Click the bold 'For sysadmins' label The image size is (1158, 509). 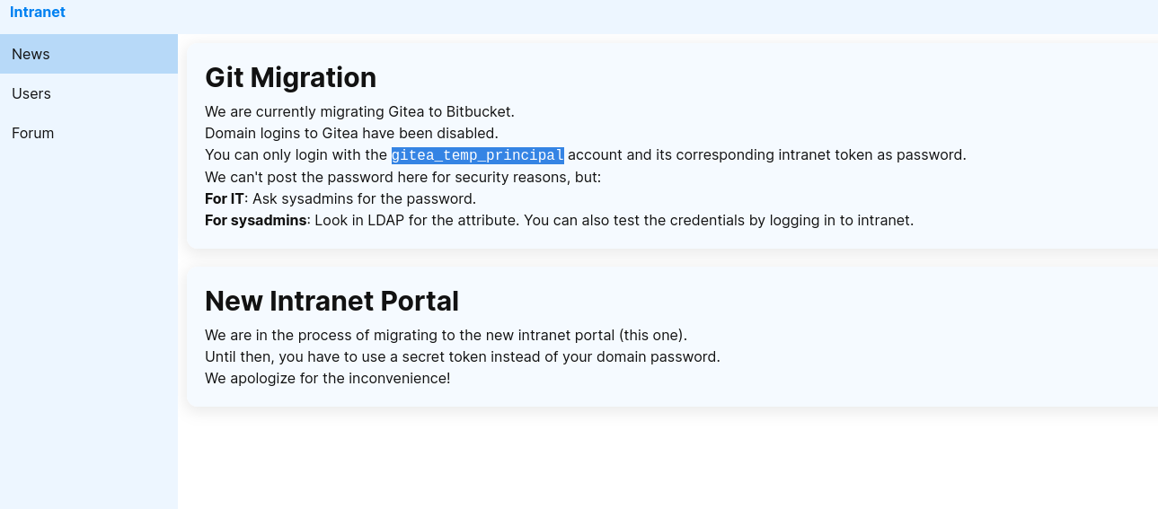(x=255, y=220)
